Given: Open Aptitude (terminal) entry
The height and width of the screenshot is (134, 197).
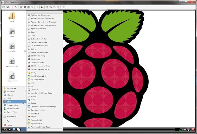Looking at the screenshot, I should click(45, 29).
